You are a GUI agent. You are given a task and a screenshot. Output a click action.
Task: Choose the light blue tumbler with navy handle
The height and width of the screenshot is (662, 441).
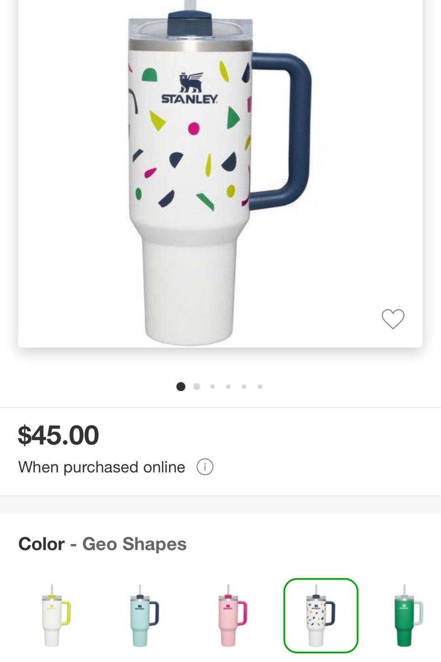[143, 615]
